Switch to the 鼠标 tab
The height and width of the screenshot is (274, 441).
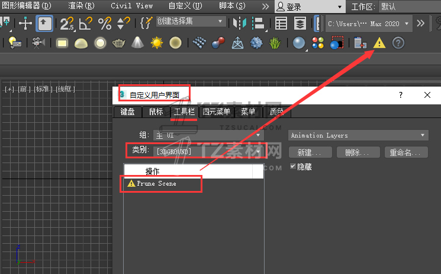[x=156, y=112]
